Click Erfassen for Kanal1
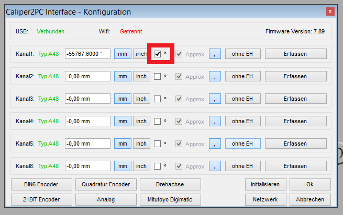343x215 pixels. tap(295, 54)
